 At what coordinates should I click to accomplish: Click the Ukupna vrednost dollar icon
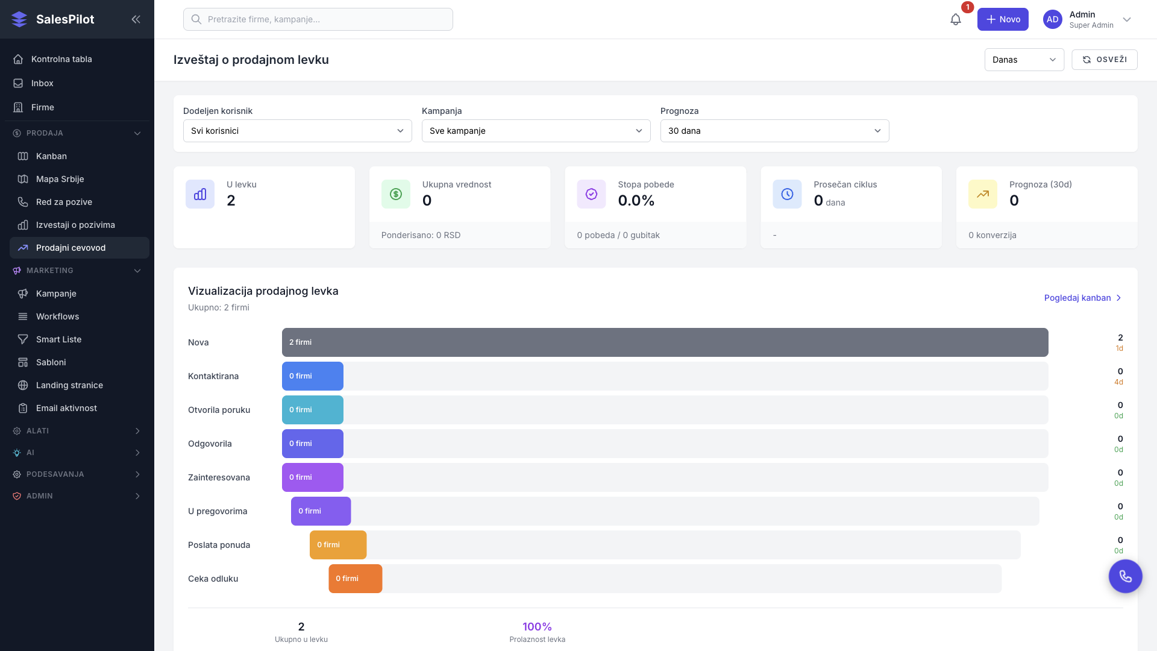click(x=396, y=194)
